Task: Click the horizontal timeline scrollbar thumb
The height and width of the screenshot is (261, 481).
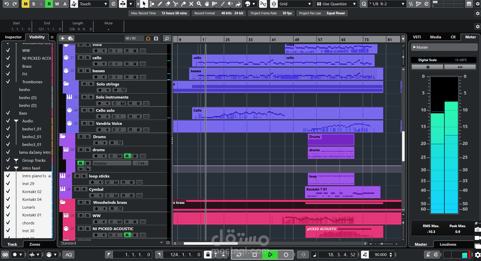Action: pos(211,243)
